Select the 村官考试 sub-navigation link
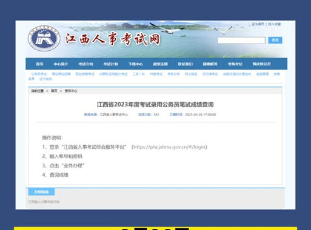This screenshot has width=311, height=230. (156, 74)
